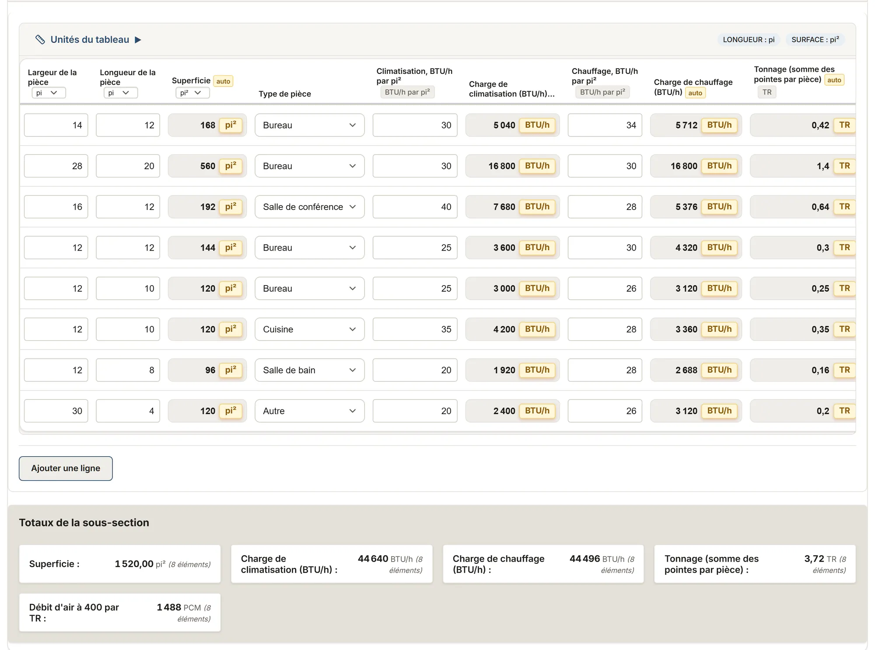
Task: Click the width field containing 16
Action: click(56, 207)
